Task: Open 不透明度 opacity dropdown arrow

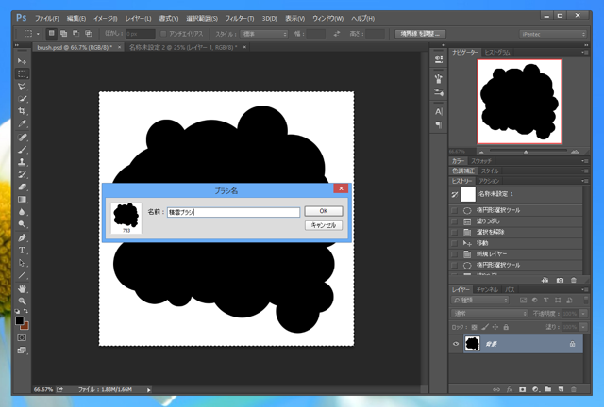Action: click(583, 314)
